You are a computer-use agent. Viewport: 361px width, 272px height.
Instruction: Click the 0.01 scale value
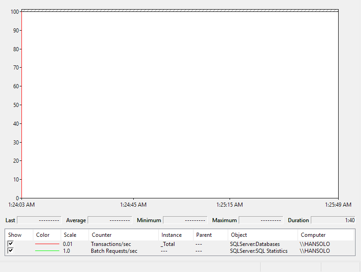pyautogui.click(x=68, y=244)
